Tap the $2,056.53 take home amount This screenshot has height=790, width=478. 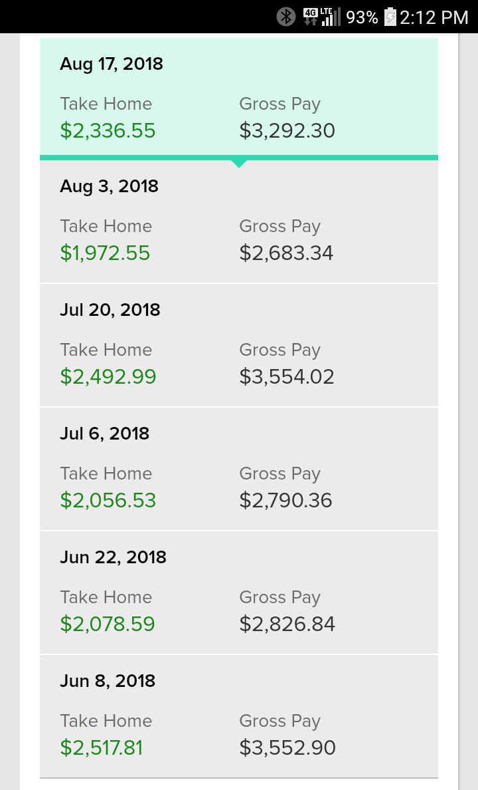point(108,501)
